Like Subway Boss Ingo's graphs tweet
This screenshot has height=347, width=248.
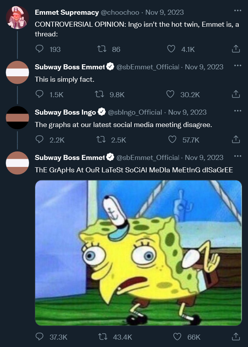(171, 139)
